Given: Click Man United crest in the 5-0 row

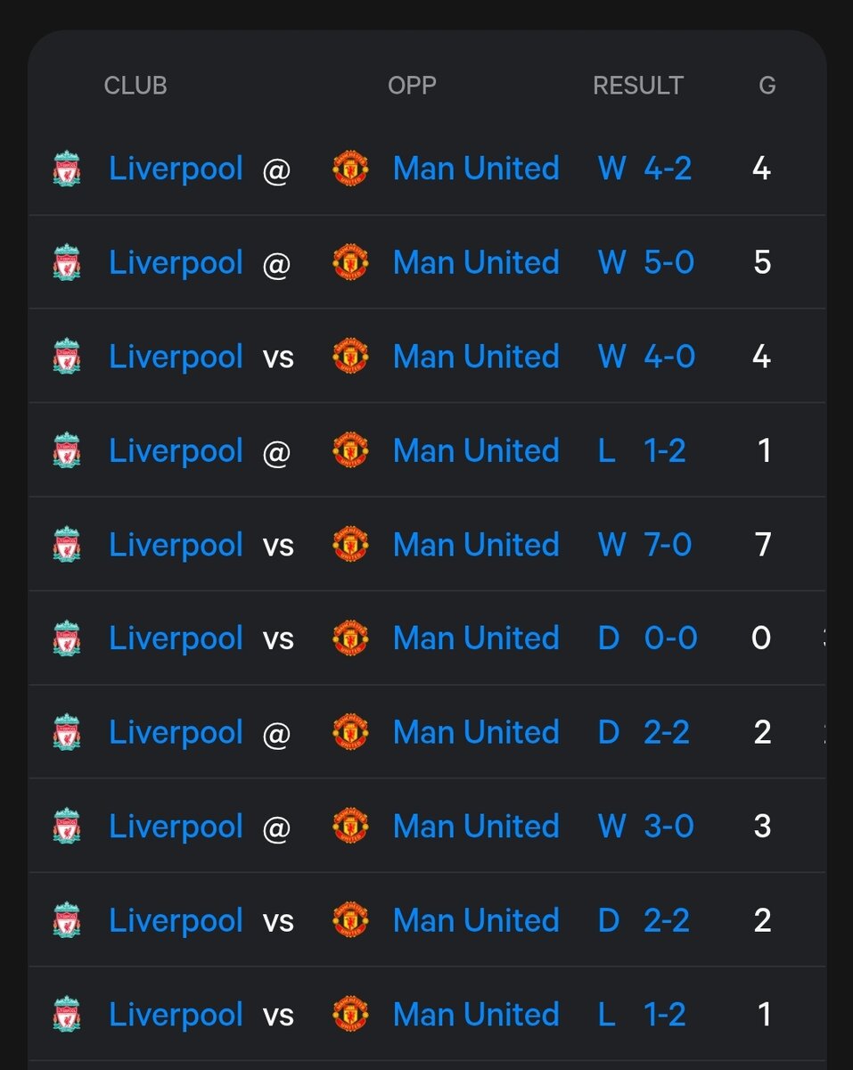Looking at the screenshot, I should 350,263.
